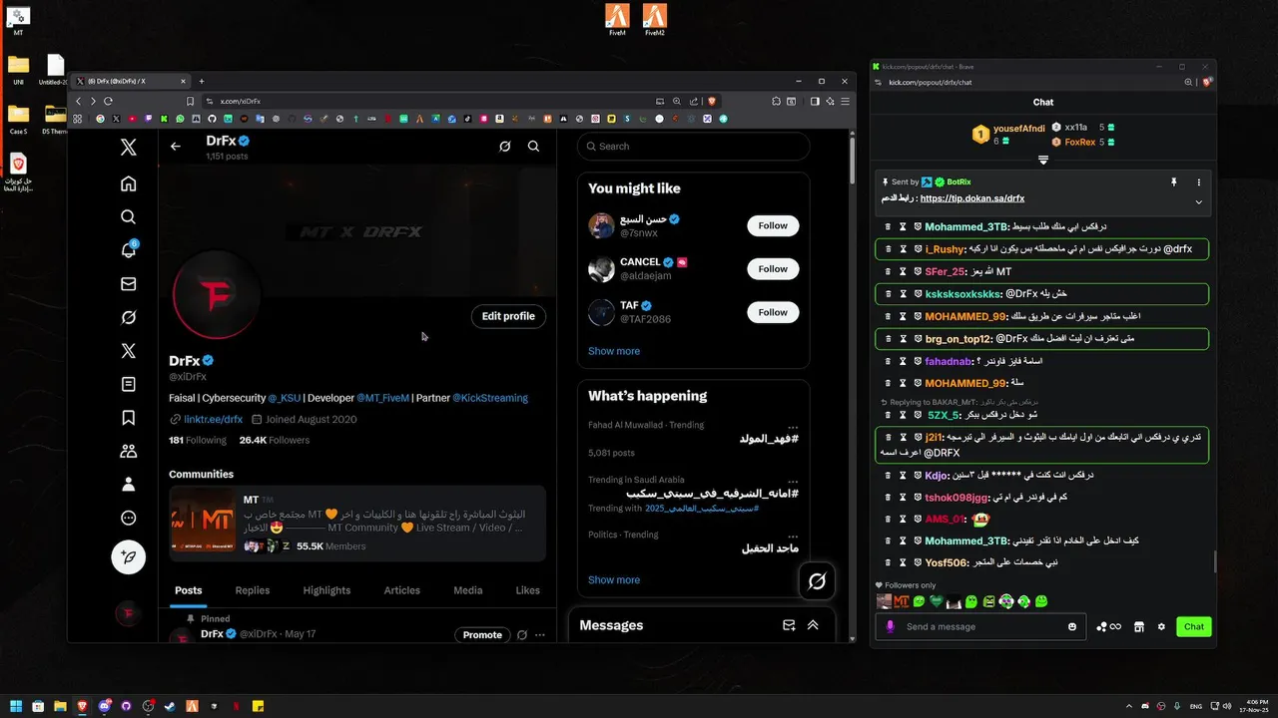Select the Posts tab

pyautogui.click(x=189, y=590)
